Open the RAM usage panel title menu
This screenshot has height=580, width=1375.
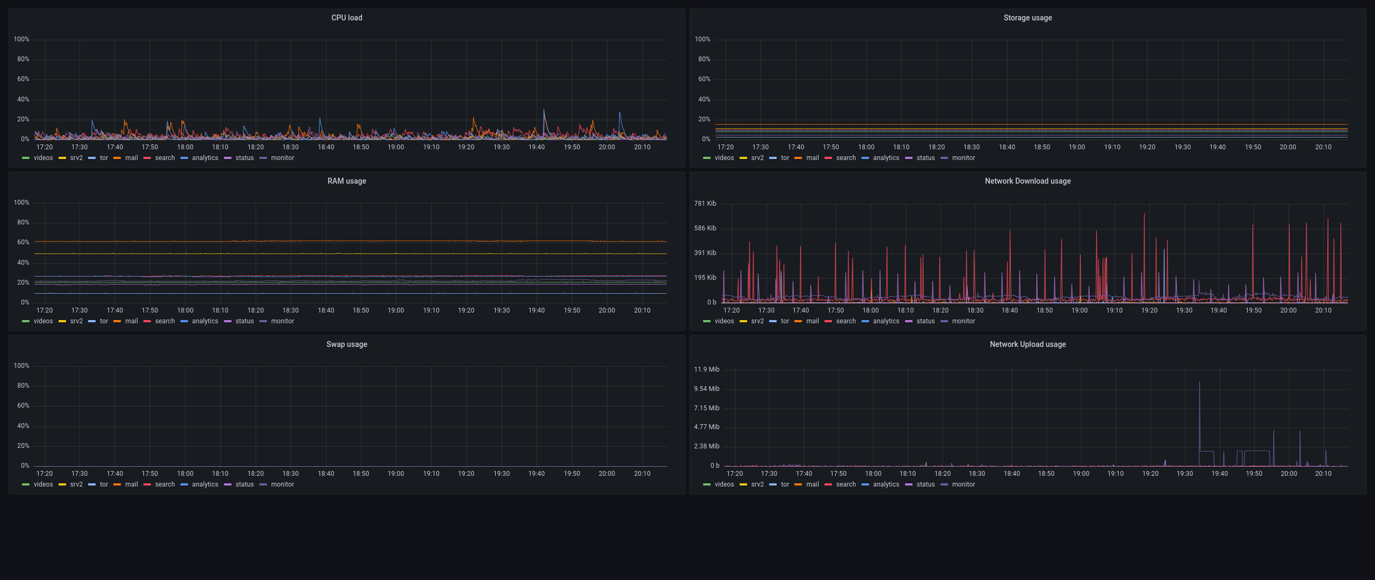pyautogui.click(x=346, y=181)
